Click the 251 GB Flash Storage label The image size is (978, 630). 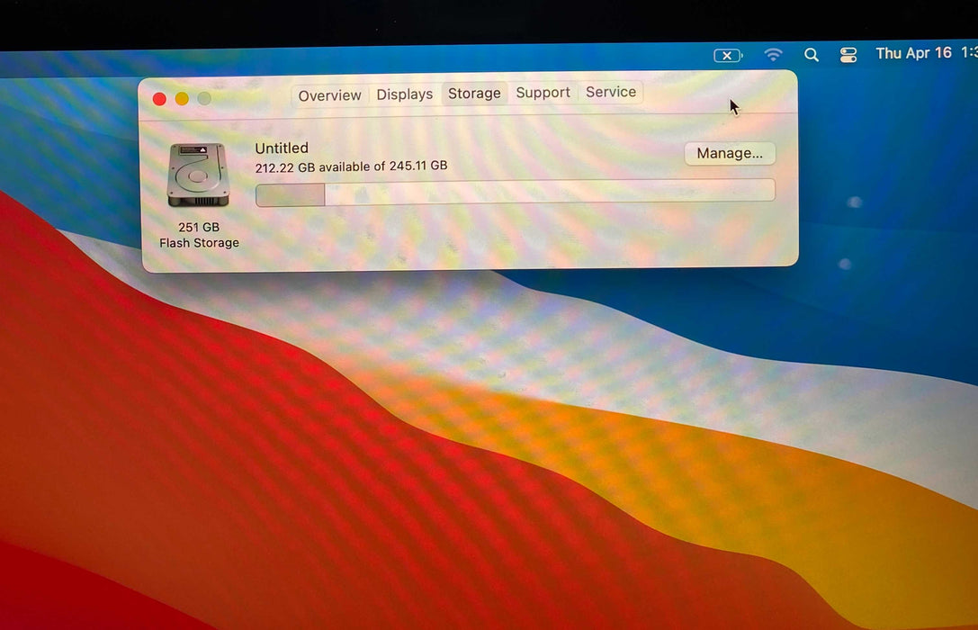click(x=199, y=235)
